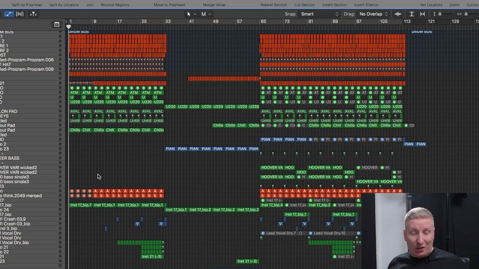The image size is (479, 269).
Task: Toggle round button on LON PAD track
Action: [60, 111]
